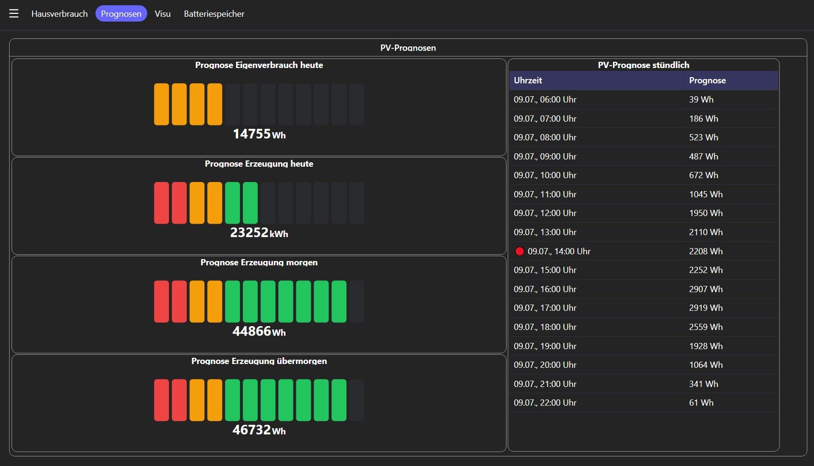Click the Erzeugung heute bar gauge
Viewport: 814px width, 466px height.
pos(259,203)
